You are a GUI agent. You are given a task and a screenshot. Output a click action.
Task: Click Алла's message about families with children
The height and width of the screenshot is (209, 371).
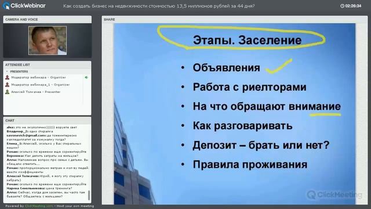tap(48, 162)
